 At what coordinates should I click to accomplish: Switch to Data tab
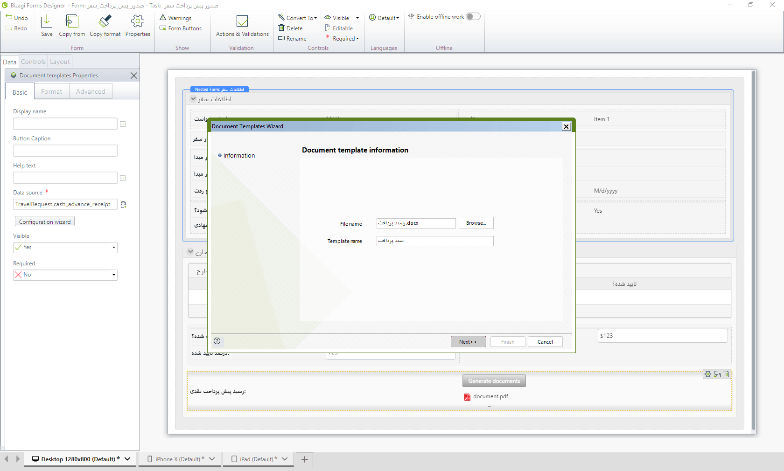click(10, 62)
